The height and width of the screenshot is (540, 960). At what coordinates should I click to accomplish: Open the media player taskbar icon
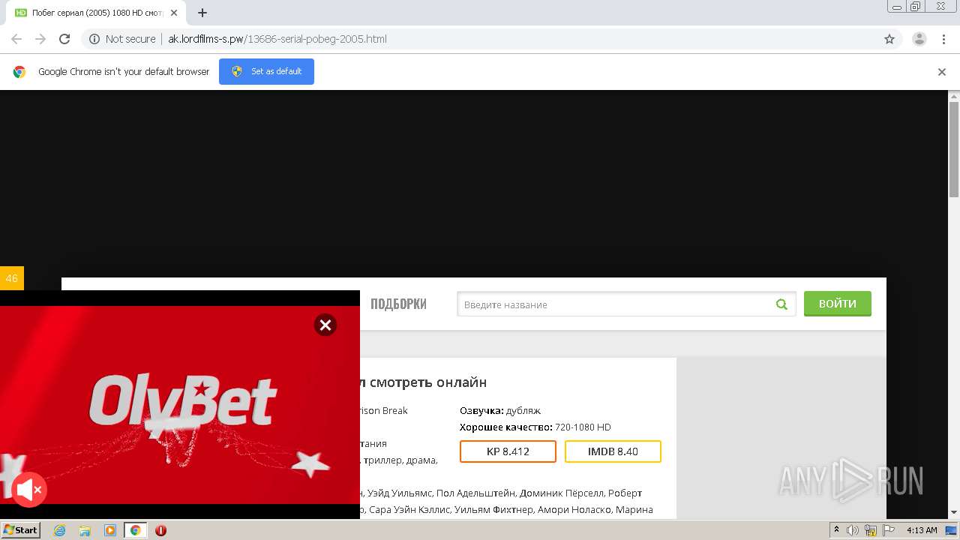click(x=110, y=530)
